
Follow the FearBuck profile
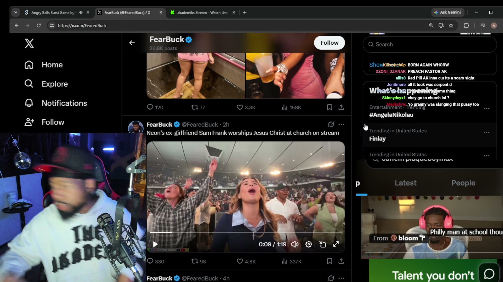(x=329, y=43)
